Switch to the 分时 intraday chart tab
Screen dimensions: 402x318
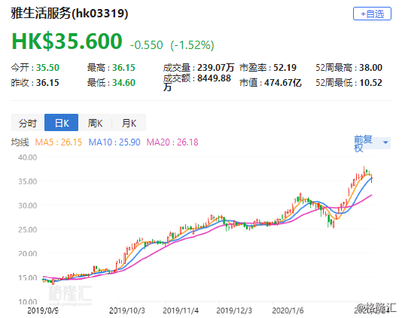[28, 123]
